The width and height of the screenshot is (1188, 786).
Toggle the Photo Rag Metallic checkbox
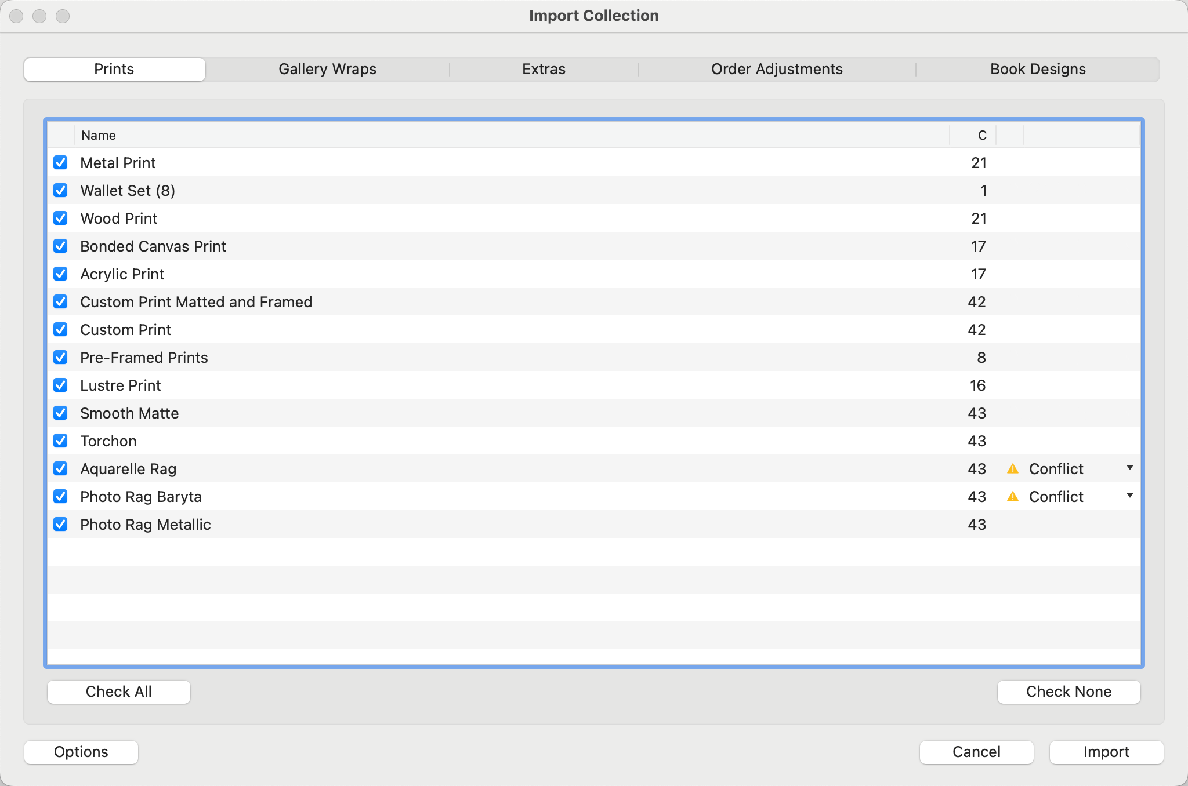click(x=60, y=525)
